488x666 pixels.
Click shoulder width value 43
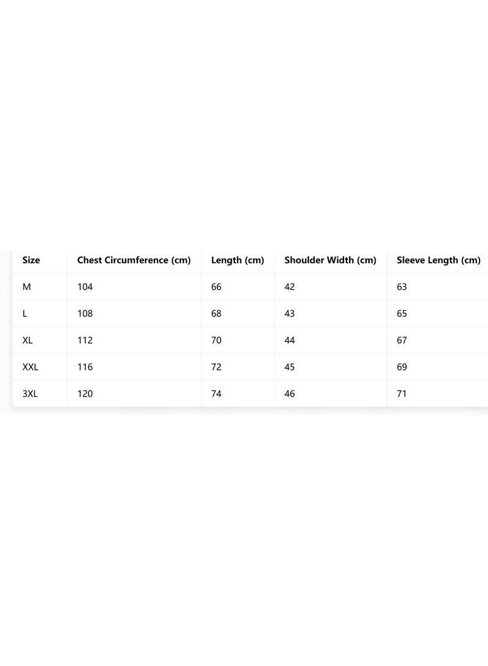(x=289, y=313)
